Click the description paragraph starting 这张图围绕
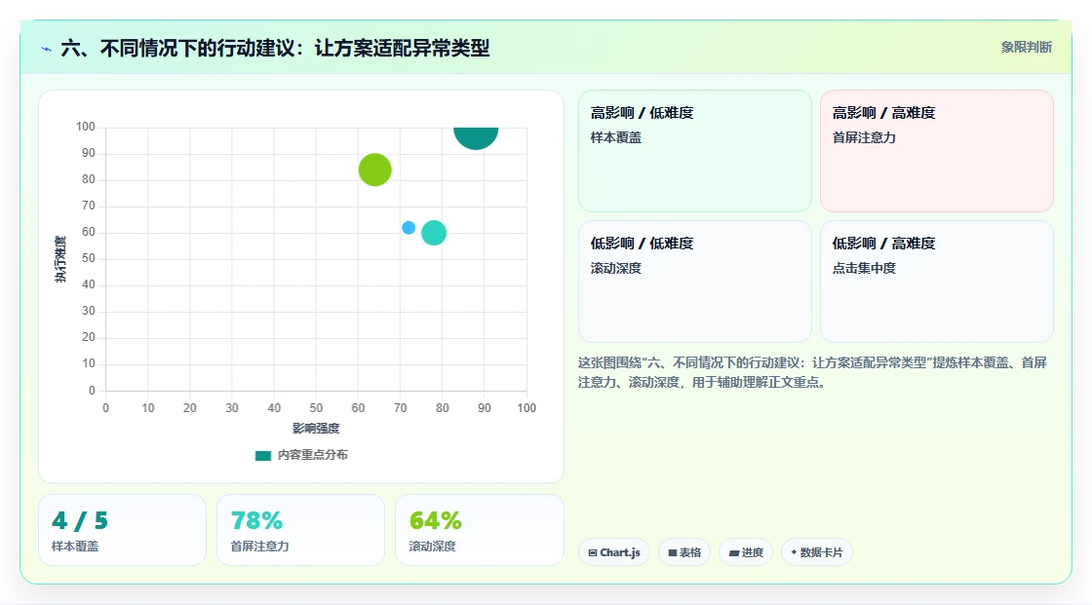This screenshot has height=605, width=1092. [812, 372]
